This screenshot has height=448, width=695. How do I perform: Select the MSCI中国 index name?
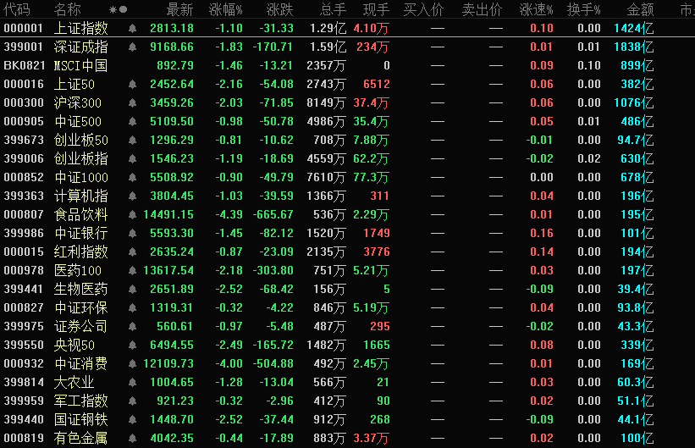click(x=80, y=66)
